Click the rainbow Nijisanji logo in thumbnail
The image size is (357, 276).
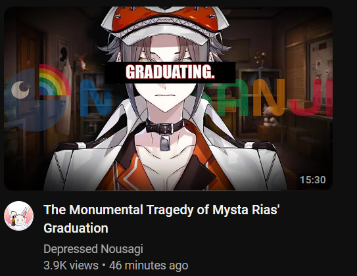[x=55, y=80]
